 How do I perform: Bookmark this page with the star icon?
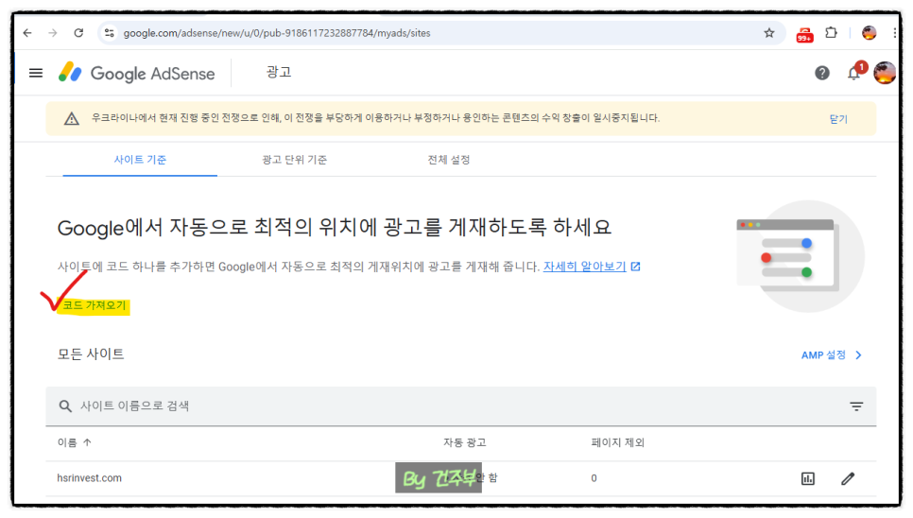click(x=769, y=33)
